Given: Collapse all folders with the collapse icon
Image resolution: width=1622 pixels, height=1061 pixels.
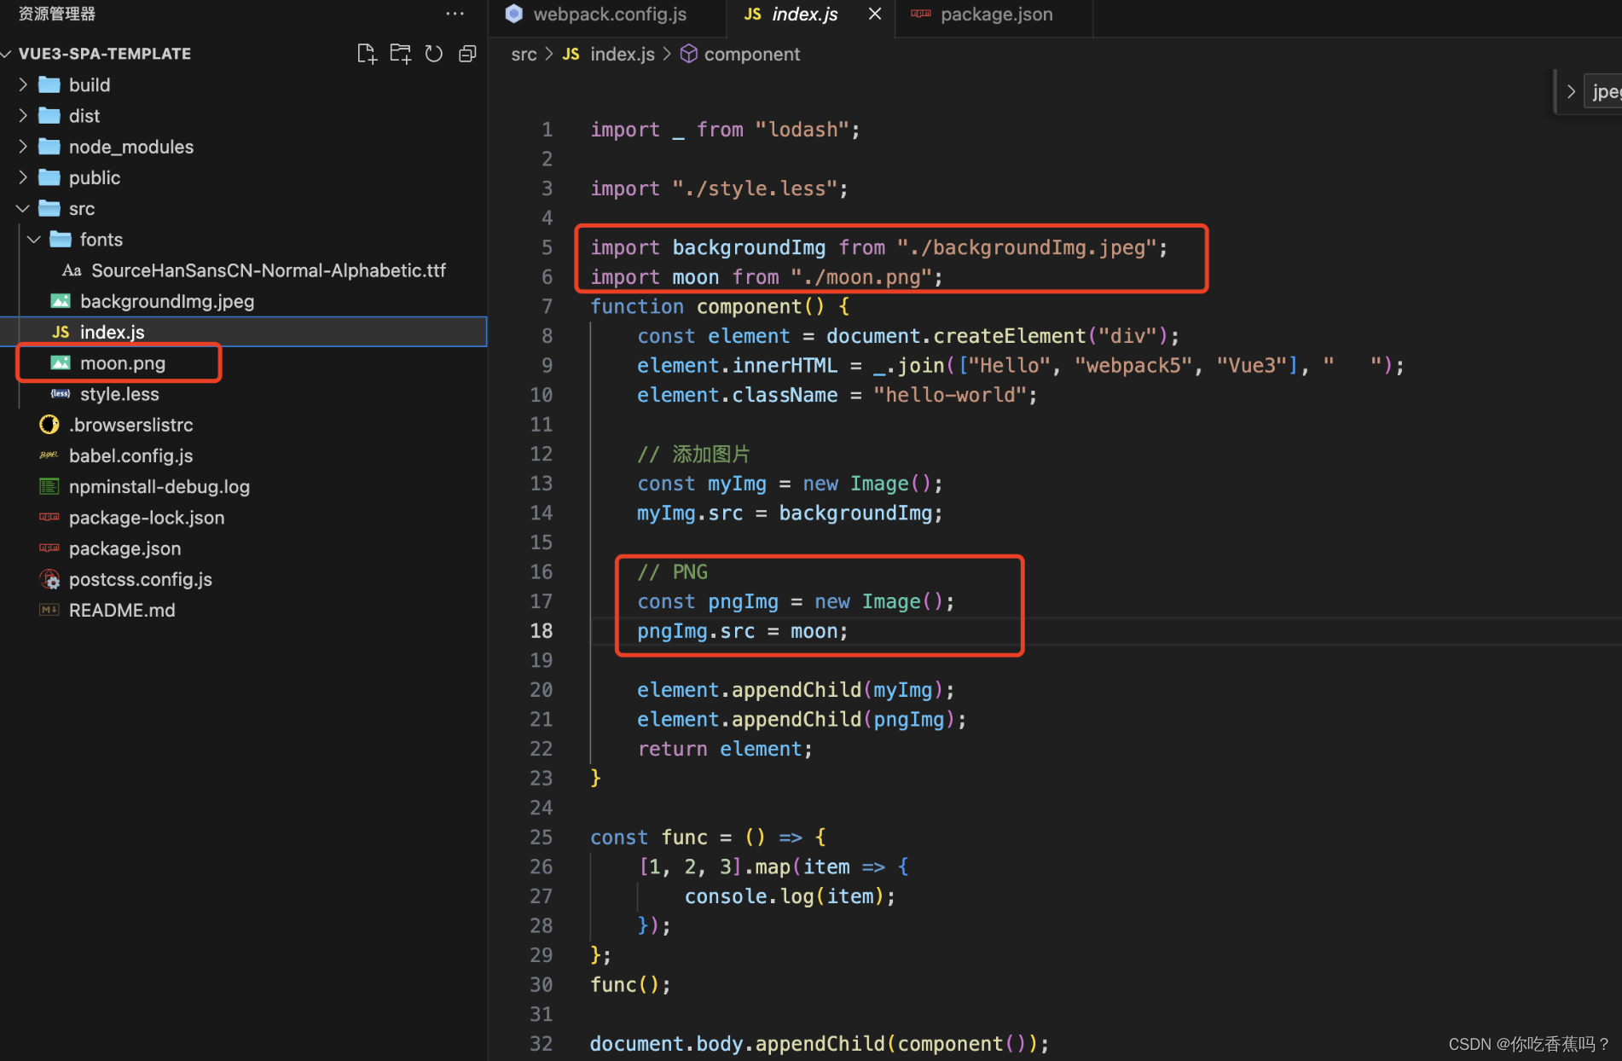Looking at the screenshot, I should click(x=467, y=54).
